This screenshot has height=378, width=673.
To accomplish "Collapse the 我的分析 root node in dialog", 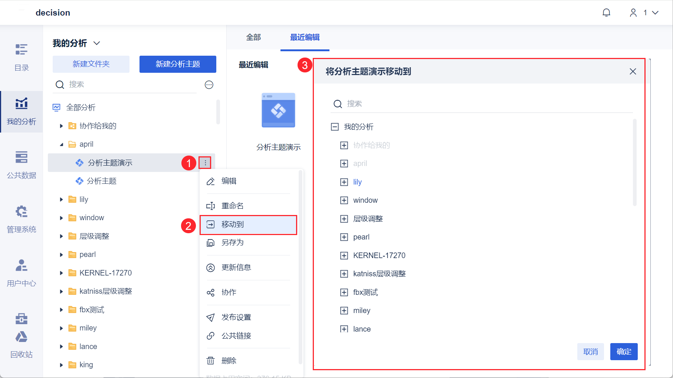I will click(x=335, y=127).
